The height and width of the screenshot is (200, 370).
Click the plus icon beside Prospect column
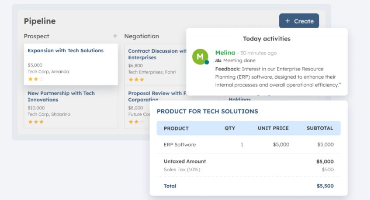point(115,36)
